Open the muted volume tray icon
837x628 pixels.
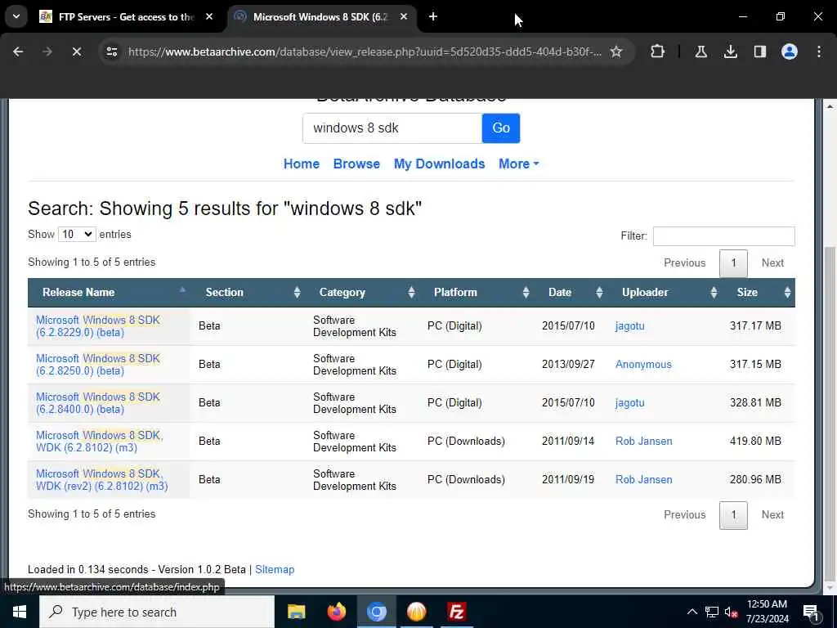click(731, 612)
